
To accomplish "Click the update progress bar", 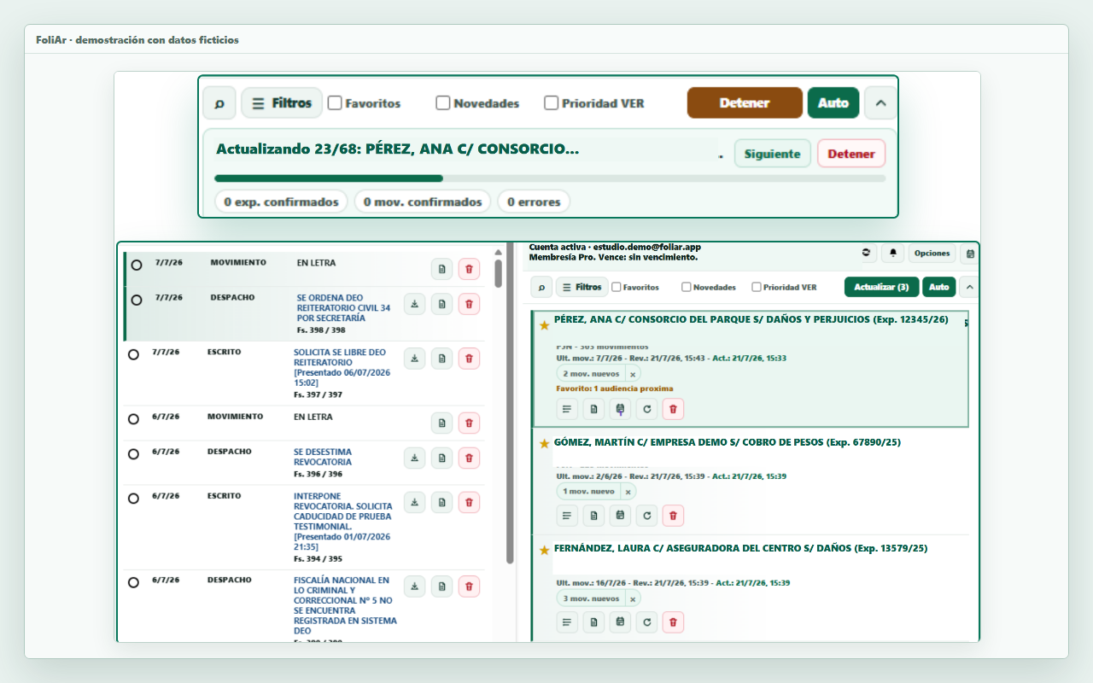I will pyautogui.click(x=550, y=178).
